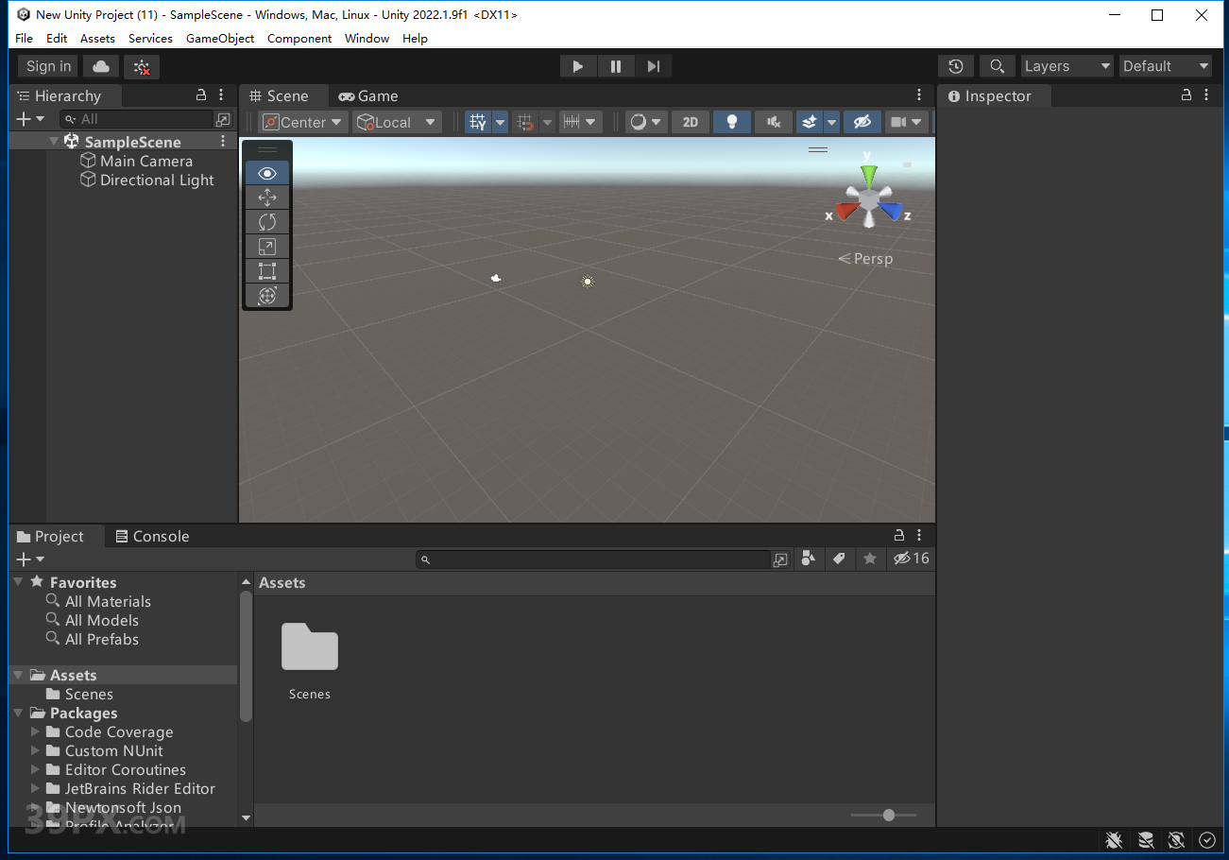This screenshot has width=1229, height=860.
Task: Toggle hidden objects visibility in Scene toolbar
Action: 861,122
